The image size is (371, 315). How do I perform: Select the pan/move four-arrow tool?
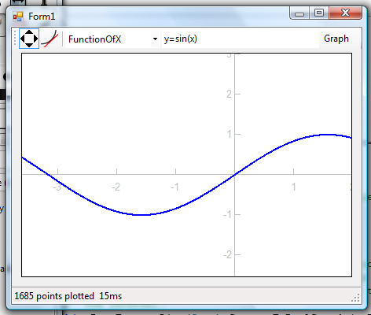[29, 39]
